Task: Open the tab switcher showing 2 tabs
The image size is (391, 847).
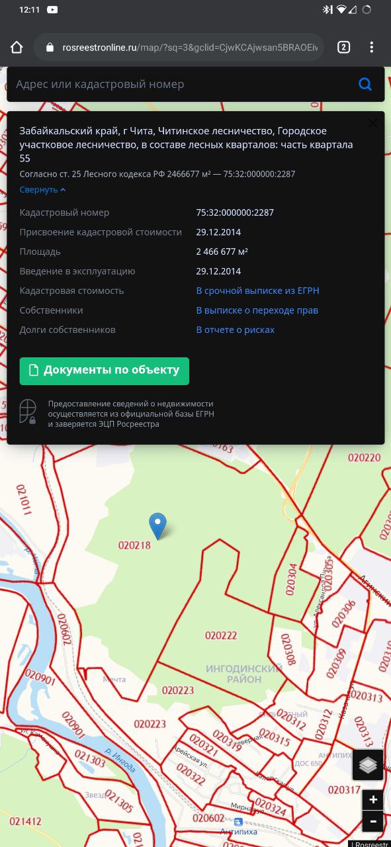Action: coord(343,47)
